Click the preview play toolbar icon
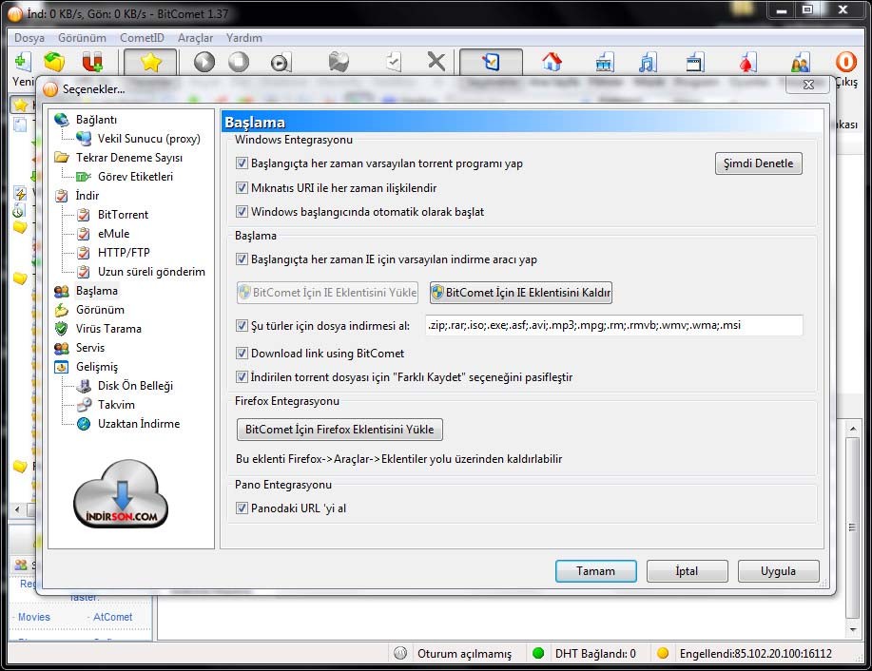Viewport: 872px width, 671px height. pos(281,63)
